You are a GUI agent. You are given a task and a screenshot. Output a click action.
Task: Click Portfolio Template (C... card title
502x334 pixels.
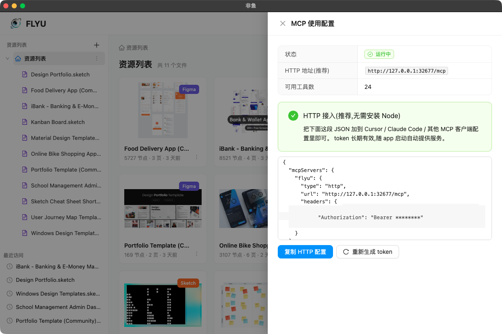coord(157,245)
